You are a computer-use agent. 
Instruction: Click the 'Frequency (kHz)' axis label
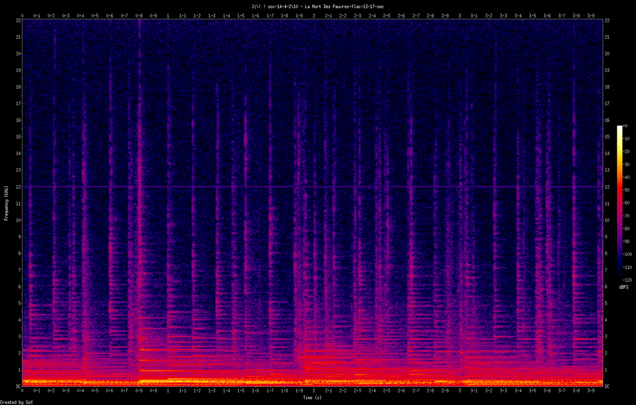pyautogui.click(x=7, y=202)
